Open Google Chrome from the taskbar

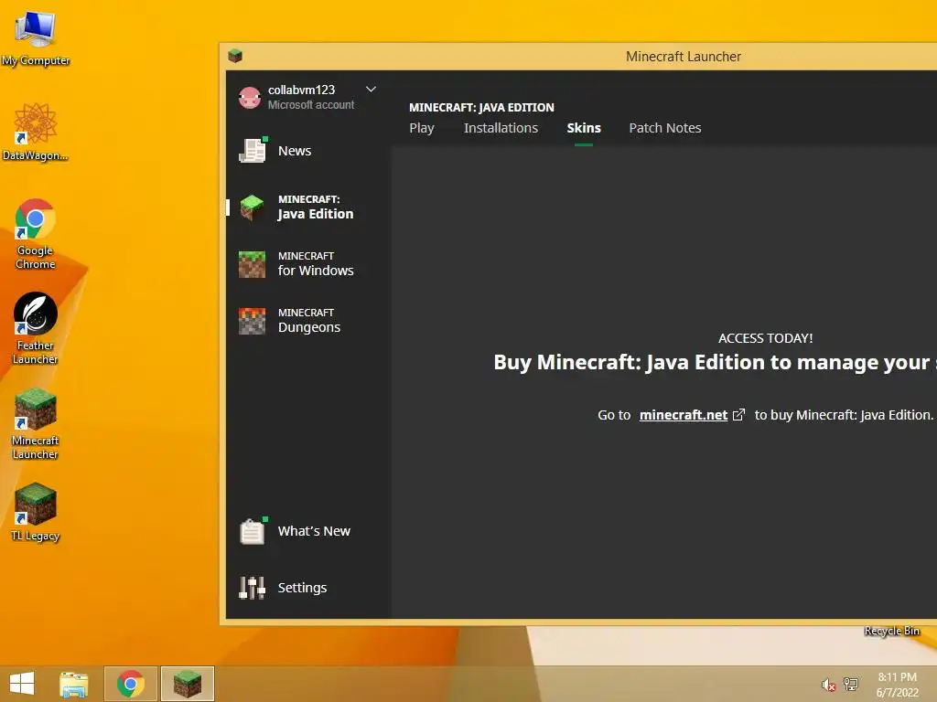tap(131, 684)
